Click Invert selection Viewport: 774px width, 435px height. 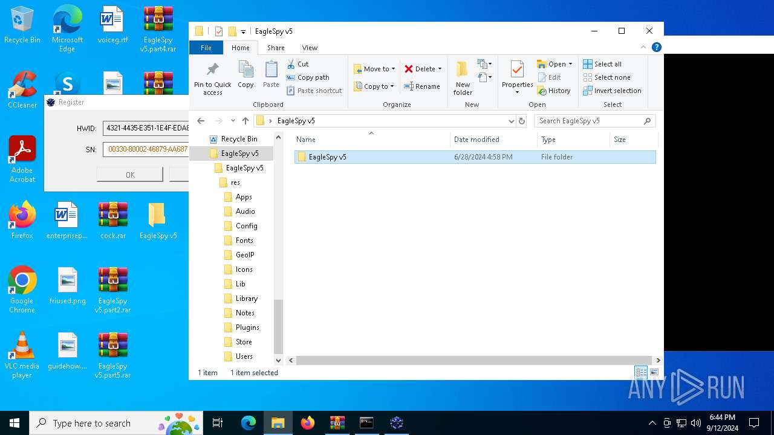tap(612, 91)
